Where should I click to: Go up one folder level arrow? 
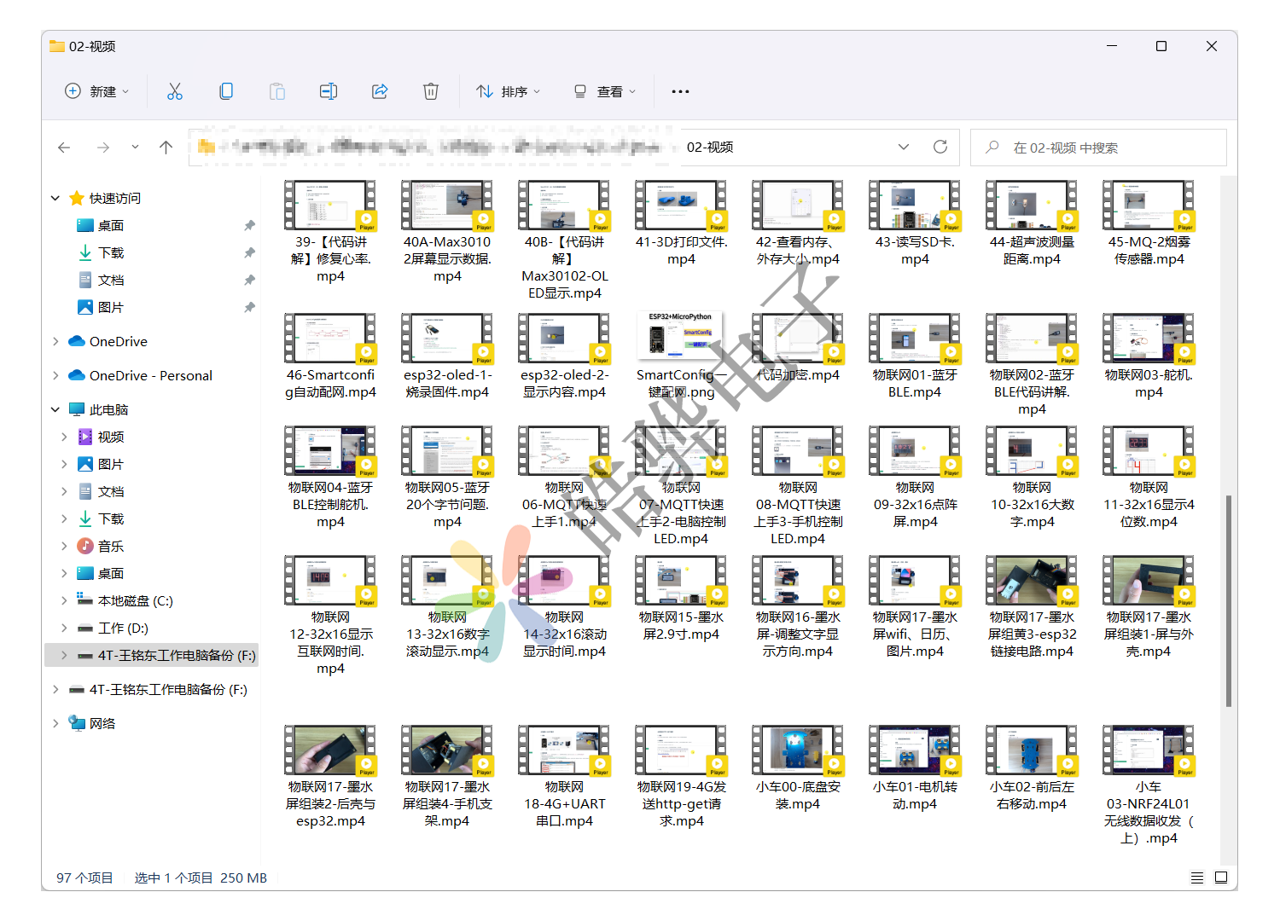click(166, 148)
